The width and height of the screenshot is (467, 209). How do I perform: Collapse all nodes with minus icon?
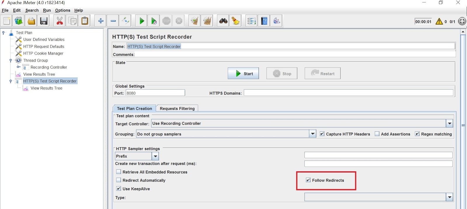pyautogui.click(x=113, y=21)
